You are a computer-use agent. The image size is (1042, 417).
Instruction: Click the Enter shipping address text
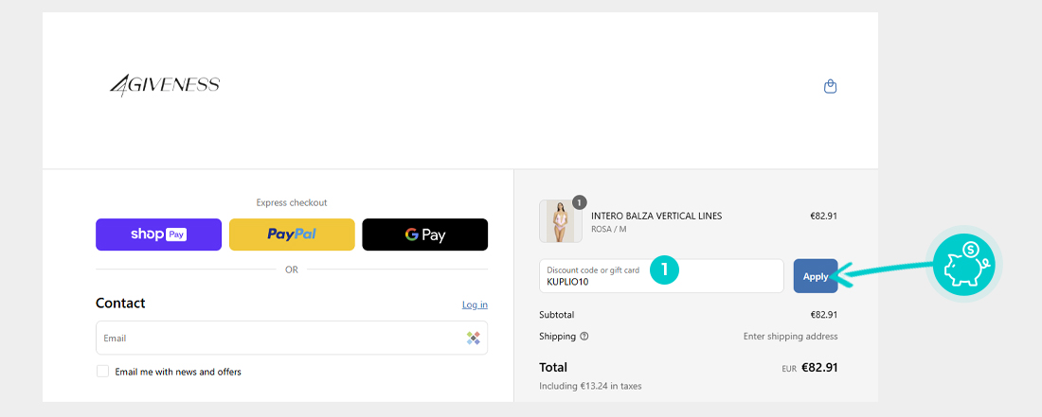[x=790, y=336]
